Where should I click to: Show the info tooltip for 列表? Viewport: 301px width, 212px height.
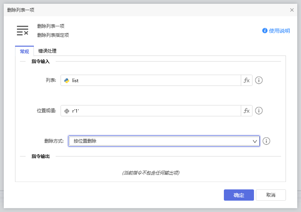259,80
